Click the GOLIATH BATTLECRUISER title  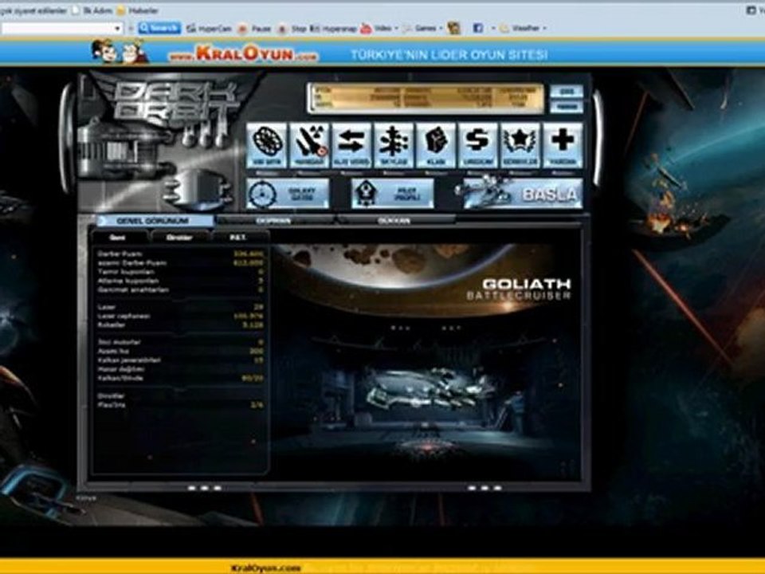(519, 289)
